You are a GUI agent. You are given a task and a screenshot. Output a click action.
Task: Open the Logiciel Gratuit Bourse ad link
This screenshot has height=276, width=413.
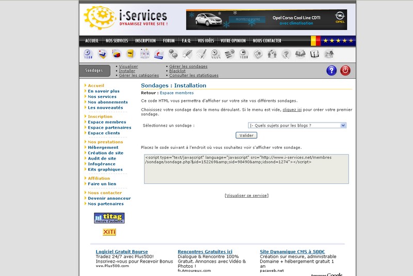pyautogui.click(x=122, y=252)
